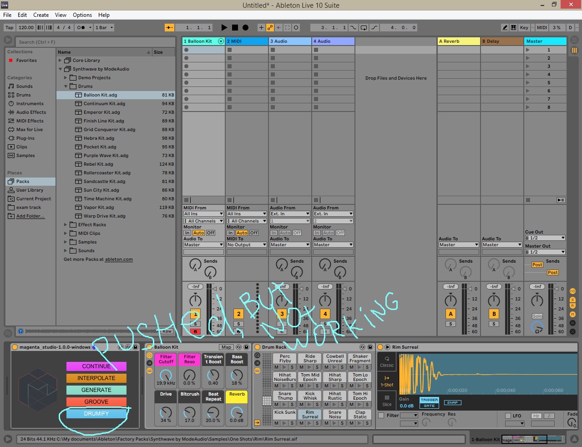Solo track 2 MIDI
The width and height of the screenshot is (582, 447).
[x=238, y=324]
